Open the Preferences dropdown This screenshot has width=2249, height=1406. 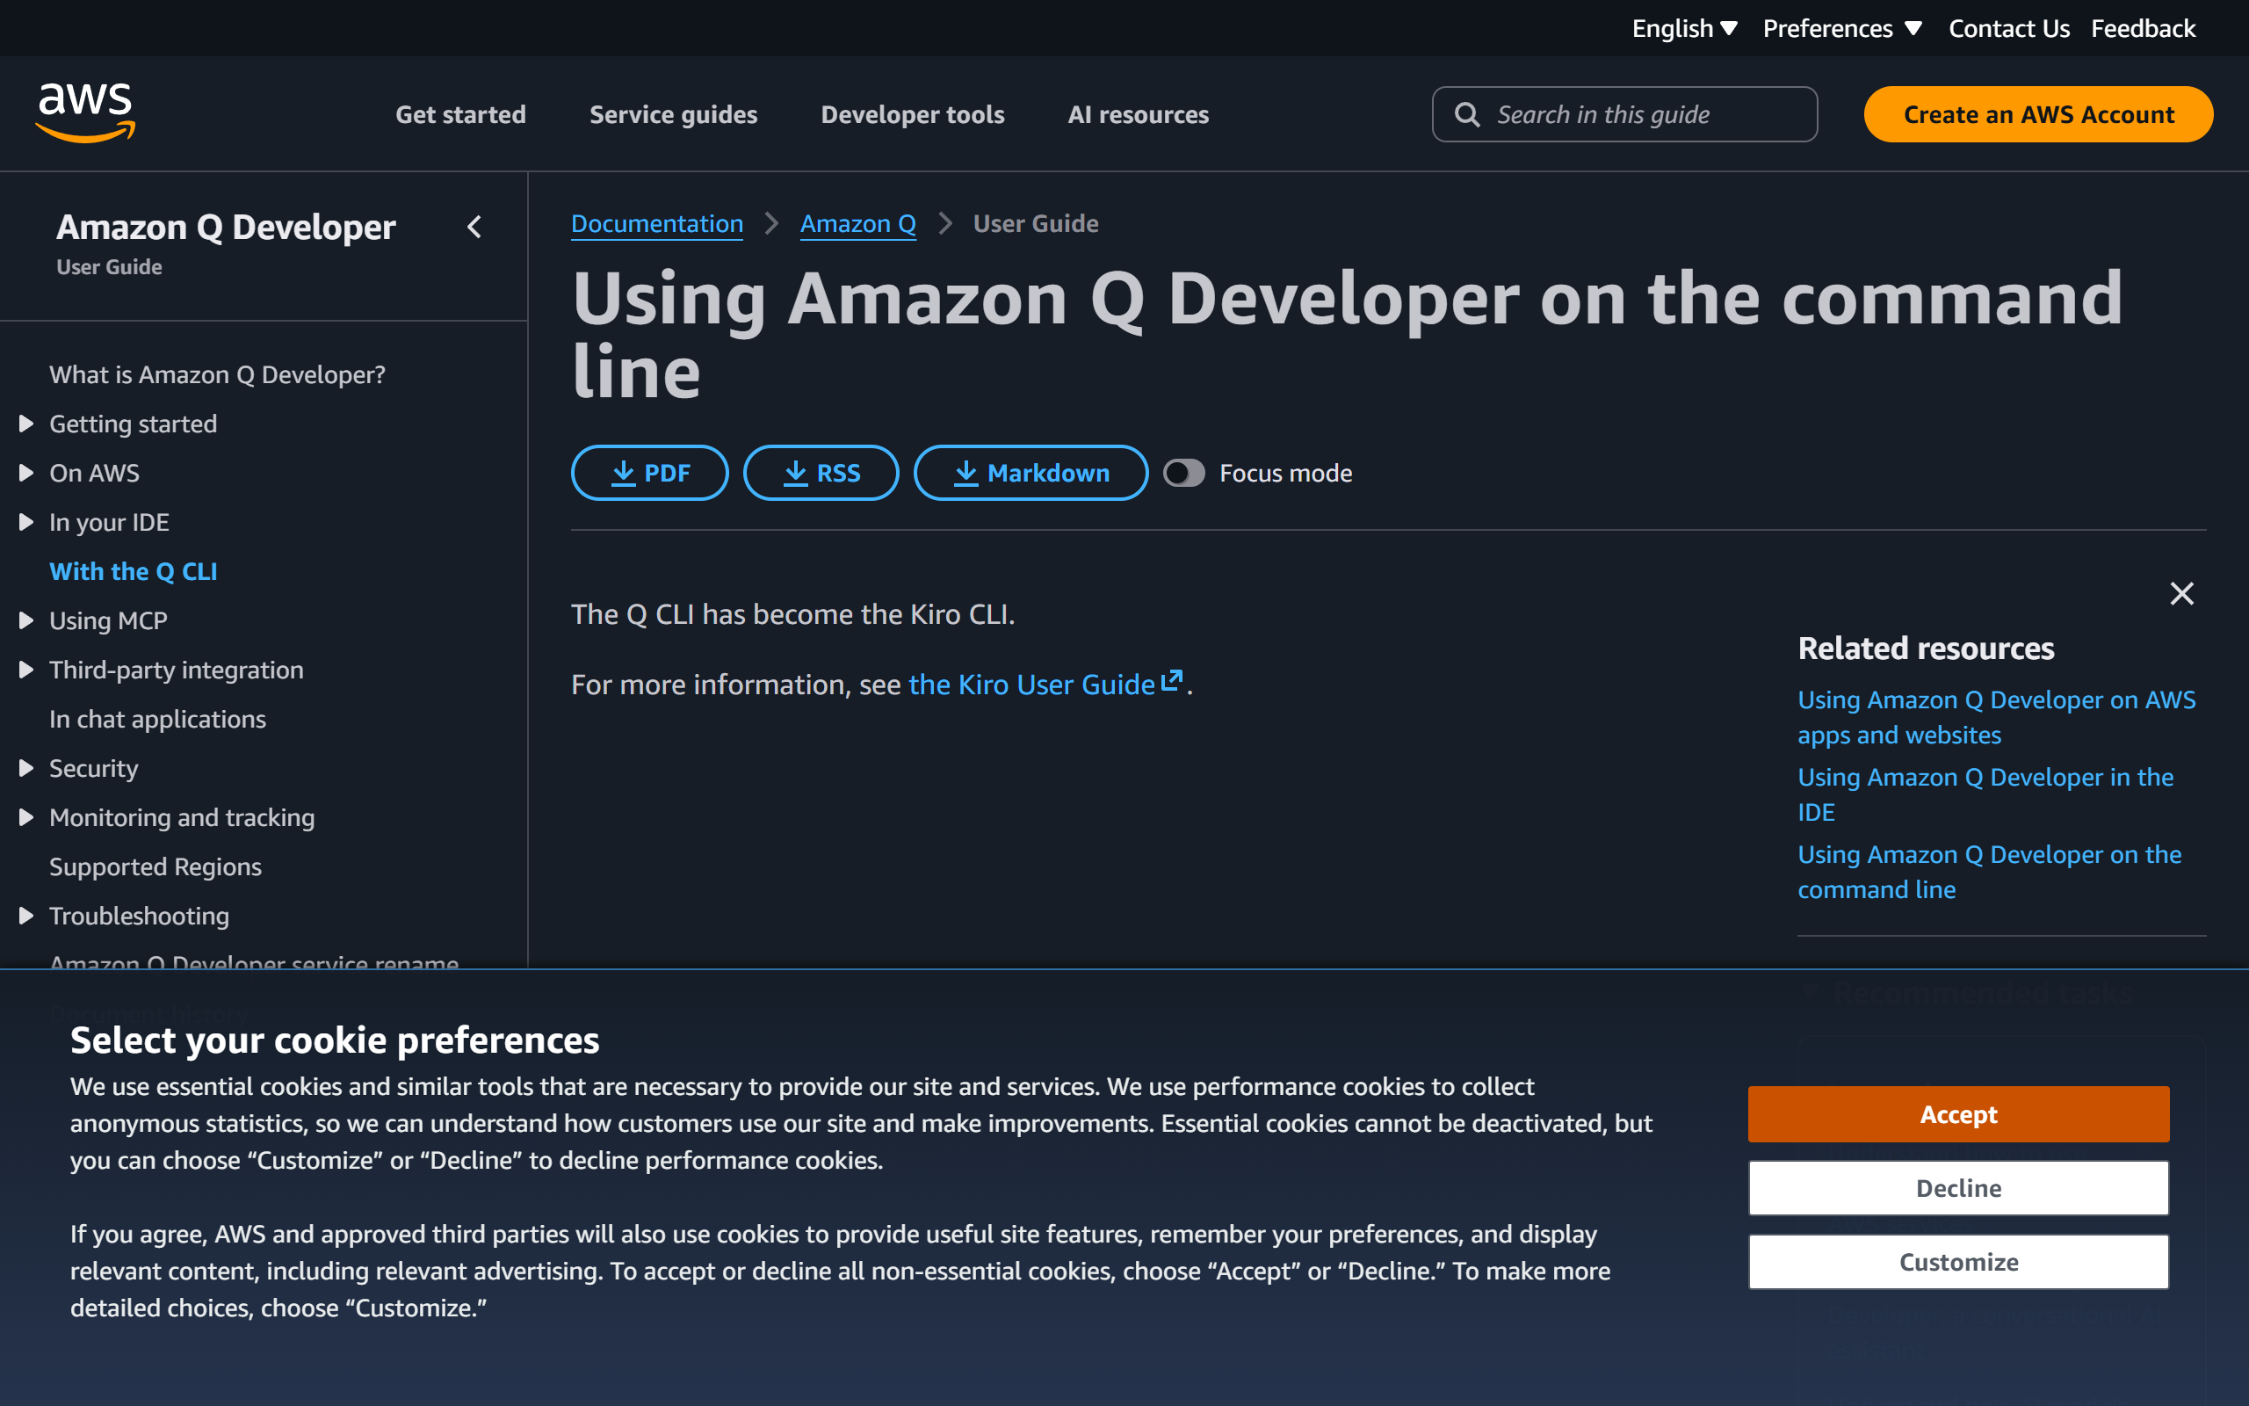(1842, 29)
